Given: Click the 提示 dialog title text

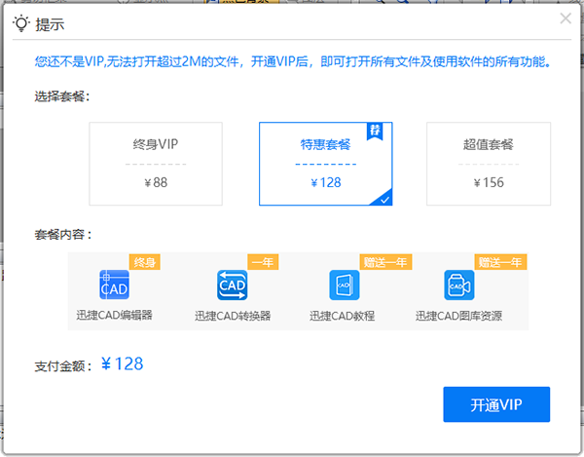Looking at the screenshot, I should 50,24.
